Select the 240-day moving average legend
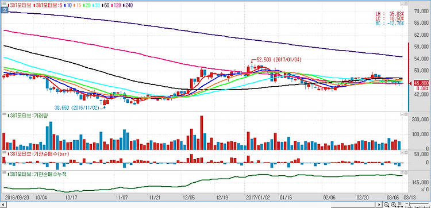Viewport: 431px width, 208px height. point(128,5)
